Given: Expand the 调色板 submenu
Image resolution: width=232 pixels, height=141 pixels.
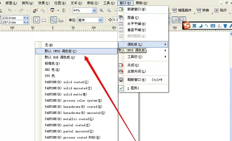Looking at the screenshot, I should [143, 44].
